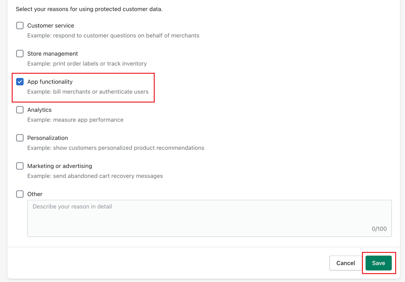Tick the Analytics checkbox
The height and width of the screenshot is (282, 405).
pos(20,110)
